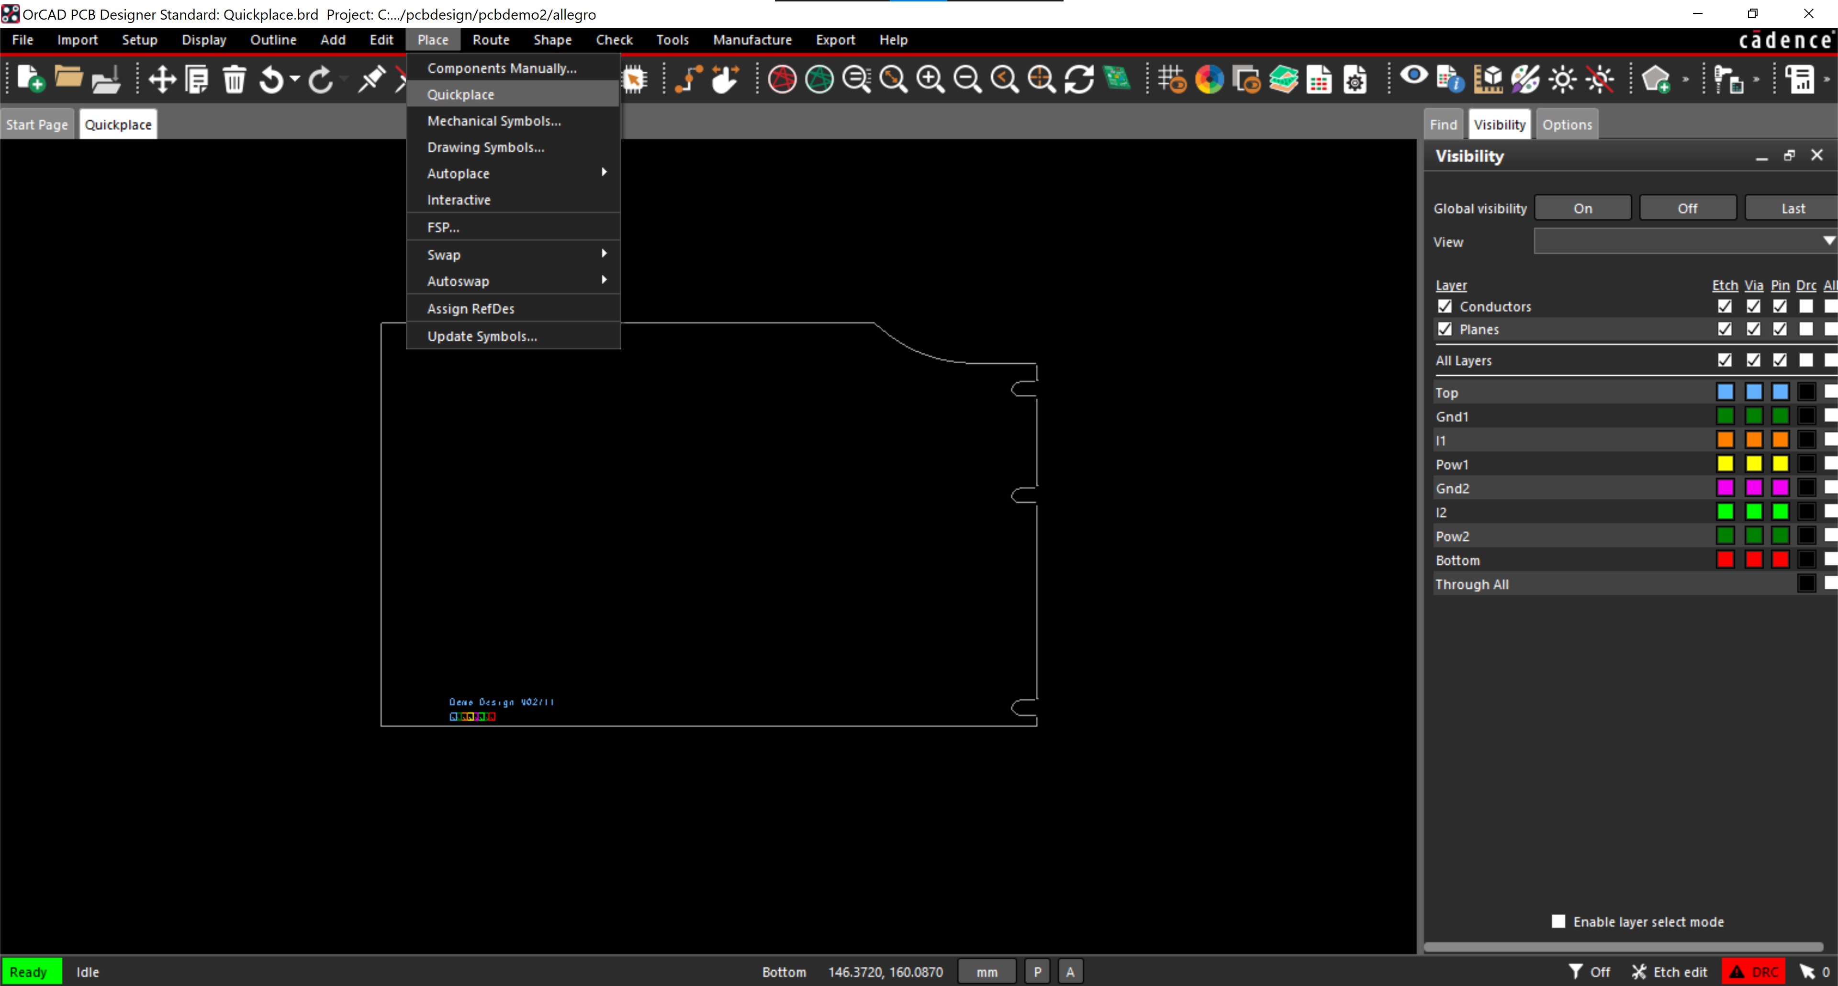
Task: Click the Zoom Previous icon
Action: click(x=1005, y=79)
